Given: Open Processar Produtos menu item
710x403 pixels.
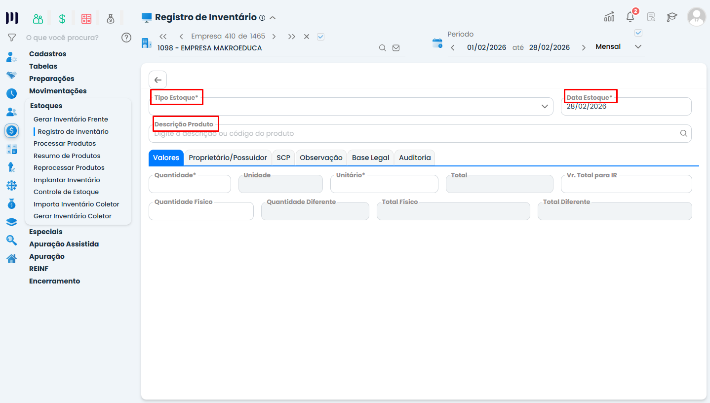Looking at the screenshot, I should click(x=65, y=144).
